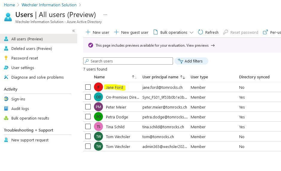Expand the Bulk operations dropdown chevron
Viewport: 281px width, 171px height.
click(x=192, y=33)
